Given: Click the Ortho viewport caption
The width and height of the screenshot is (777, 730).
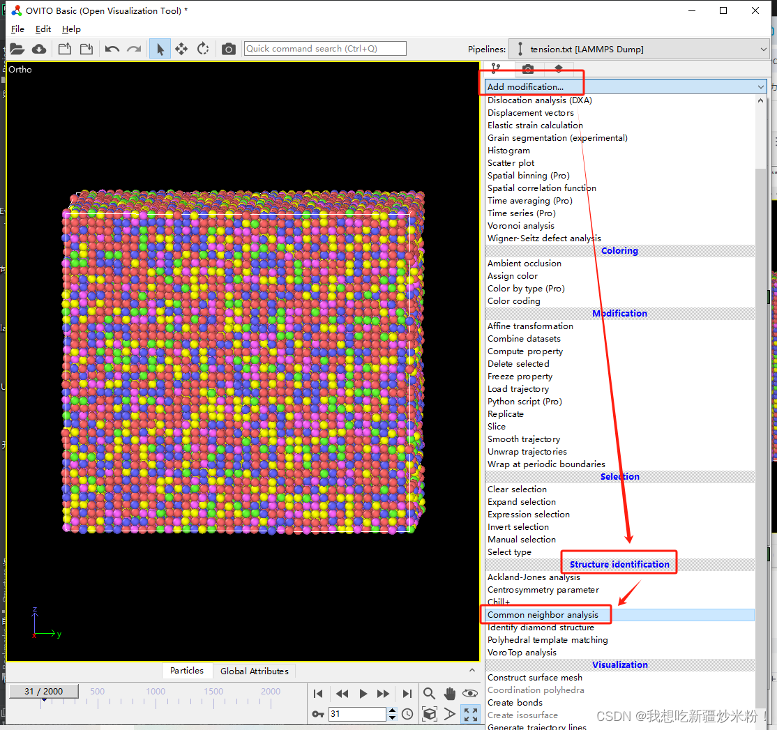Looking at the screenshot, I should click(20, 70).
